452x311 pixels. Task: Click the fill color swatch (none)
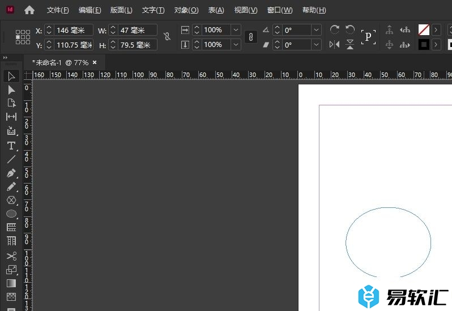click(424, 29)
